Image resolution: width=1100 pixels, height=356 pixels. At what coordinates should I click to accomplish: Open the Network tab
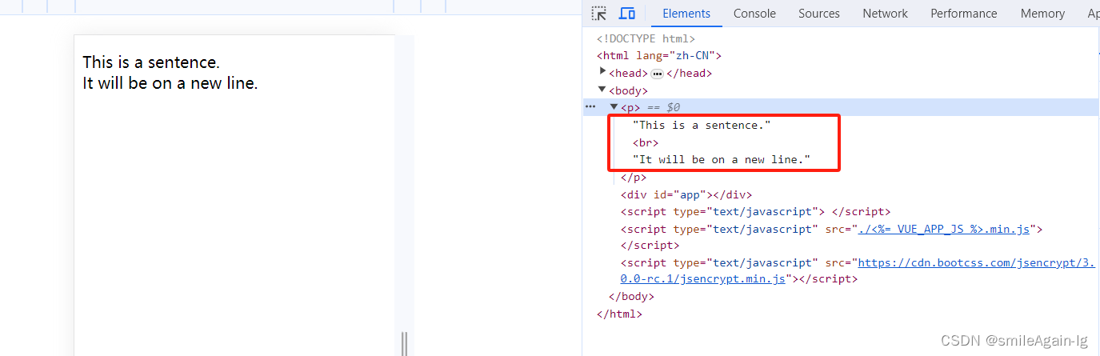[885, 14]
